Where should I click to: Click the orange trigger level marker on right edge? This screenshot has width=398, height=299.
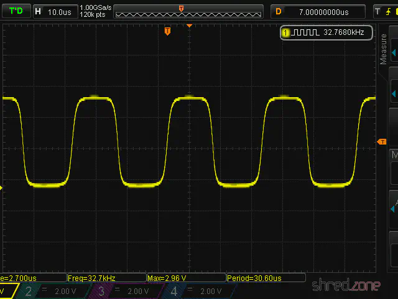pyautogui.click(x=382, y=143)
